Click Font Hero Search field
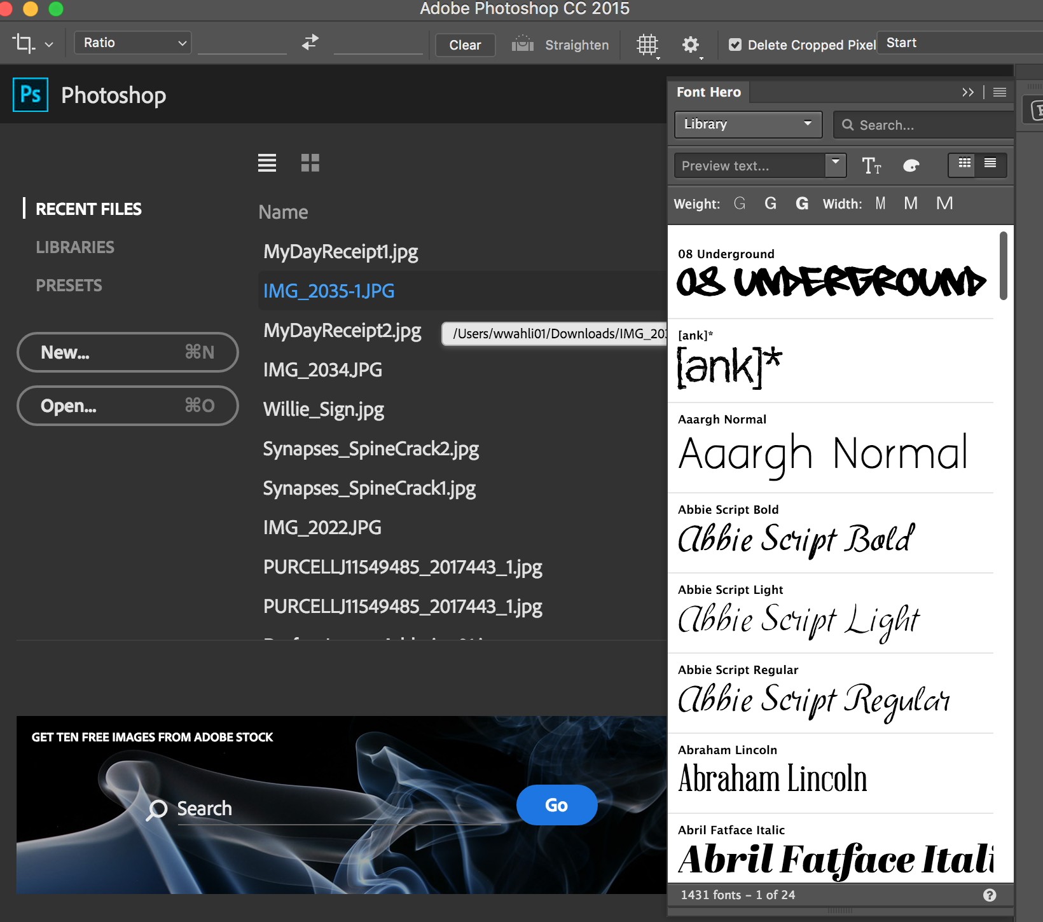Image resolution: width=1043 pixels, height=922 pixels. [925, 125]
